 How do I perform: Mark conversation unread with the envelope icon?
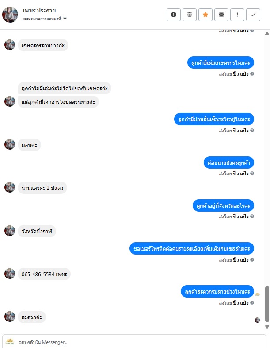coord(221,15)
